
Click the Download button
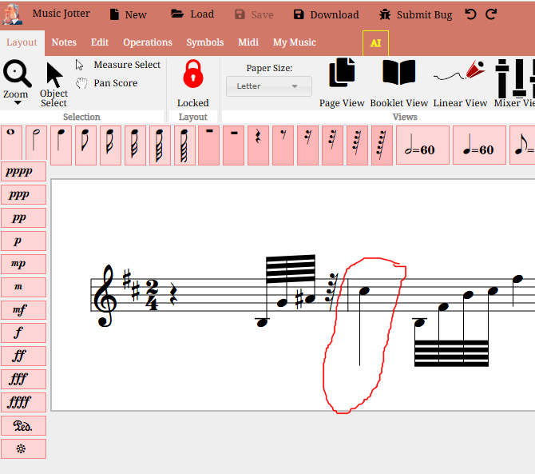326,14
